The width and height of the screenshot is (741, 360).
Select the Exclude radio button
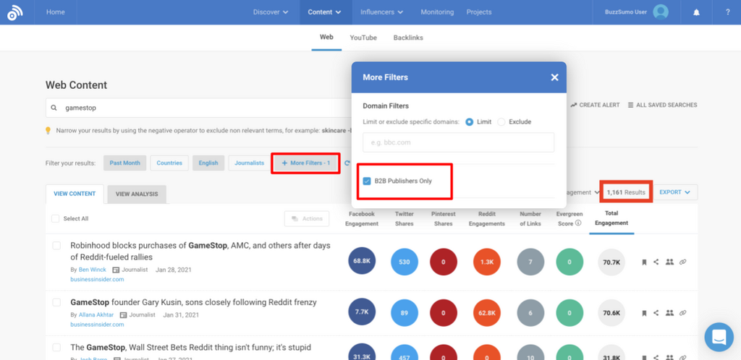(x=501, y=122)
